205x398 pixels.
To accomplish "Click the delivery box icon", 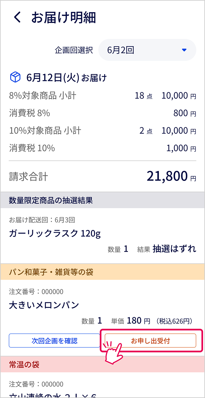I will tap(15, 78).
